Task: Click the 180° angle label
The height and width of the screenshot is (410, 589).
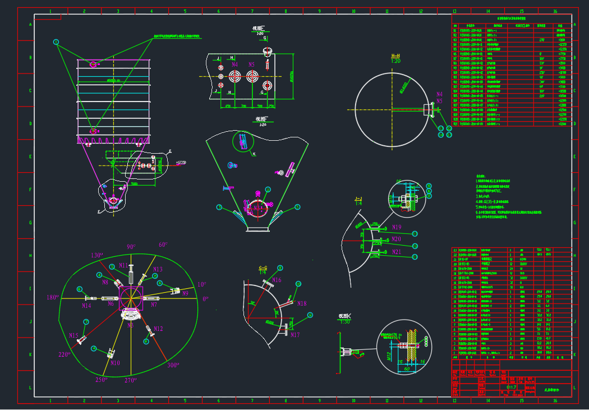Action: tap(52, 297)
